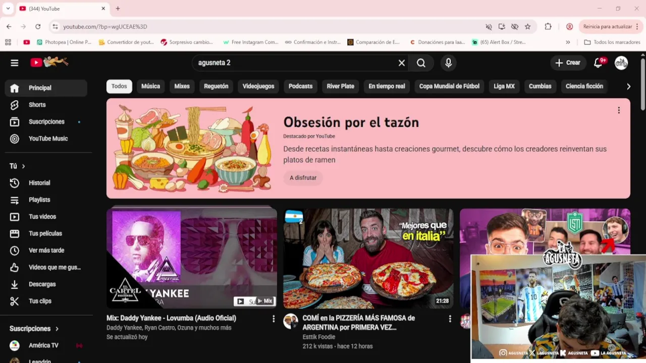646x363 pixels.
Task: Click the YouTube logo in header
Action: [x=49, y=62]
